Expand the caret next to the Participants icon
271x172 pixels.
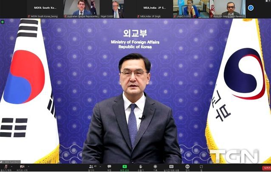tap(100, 166)
